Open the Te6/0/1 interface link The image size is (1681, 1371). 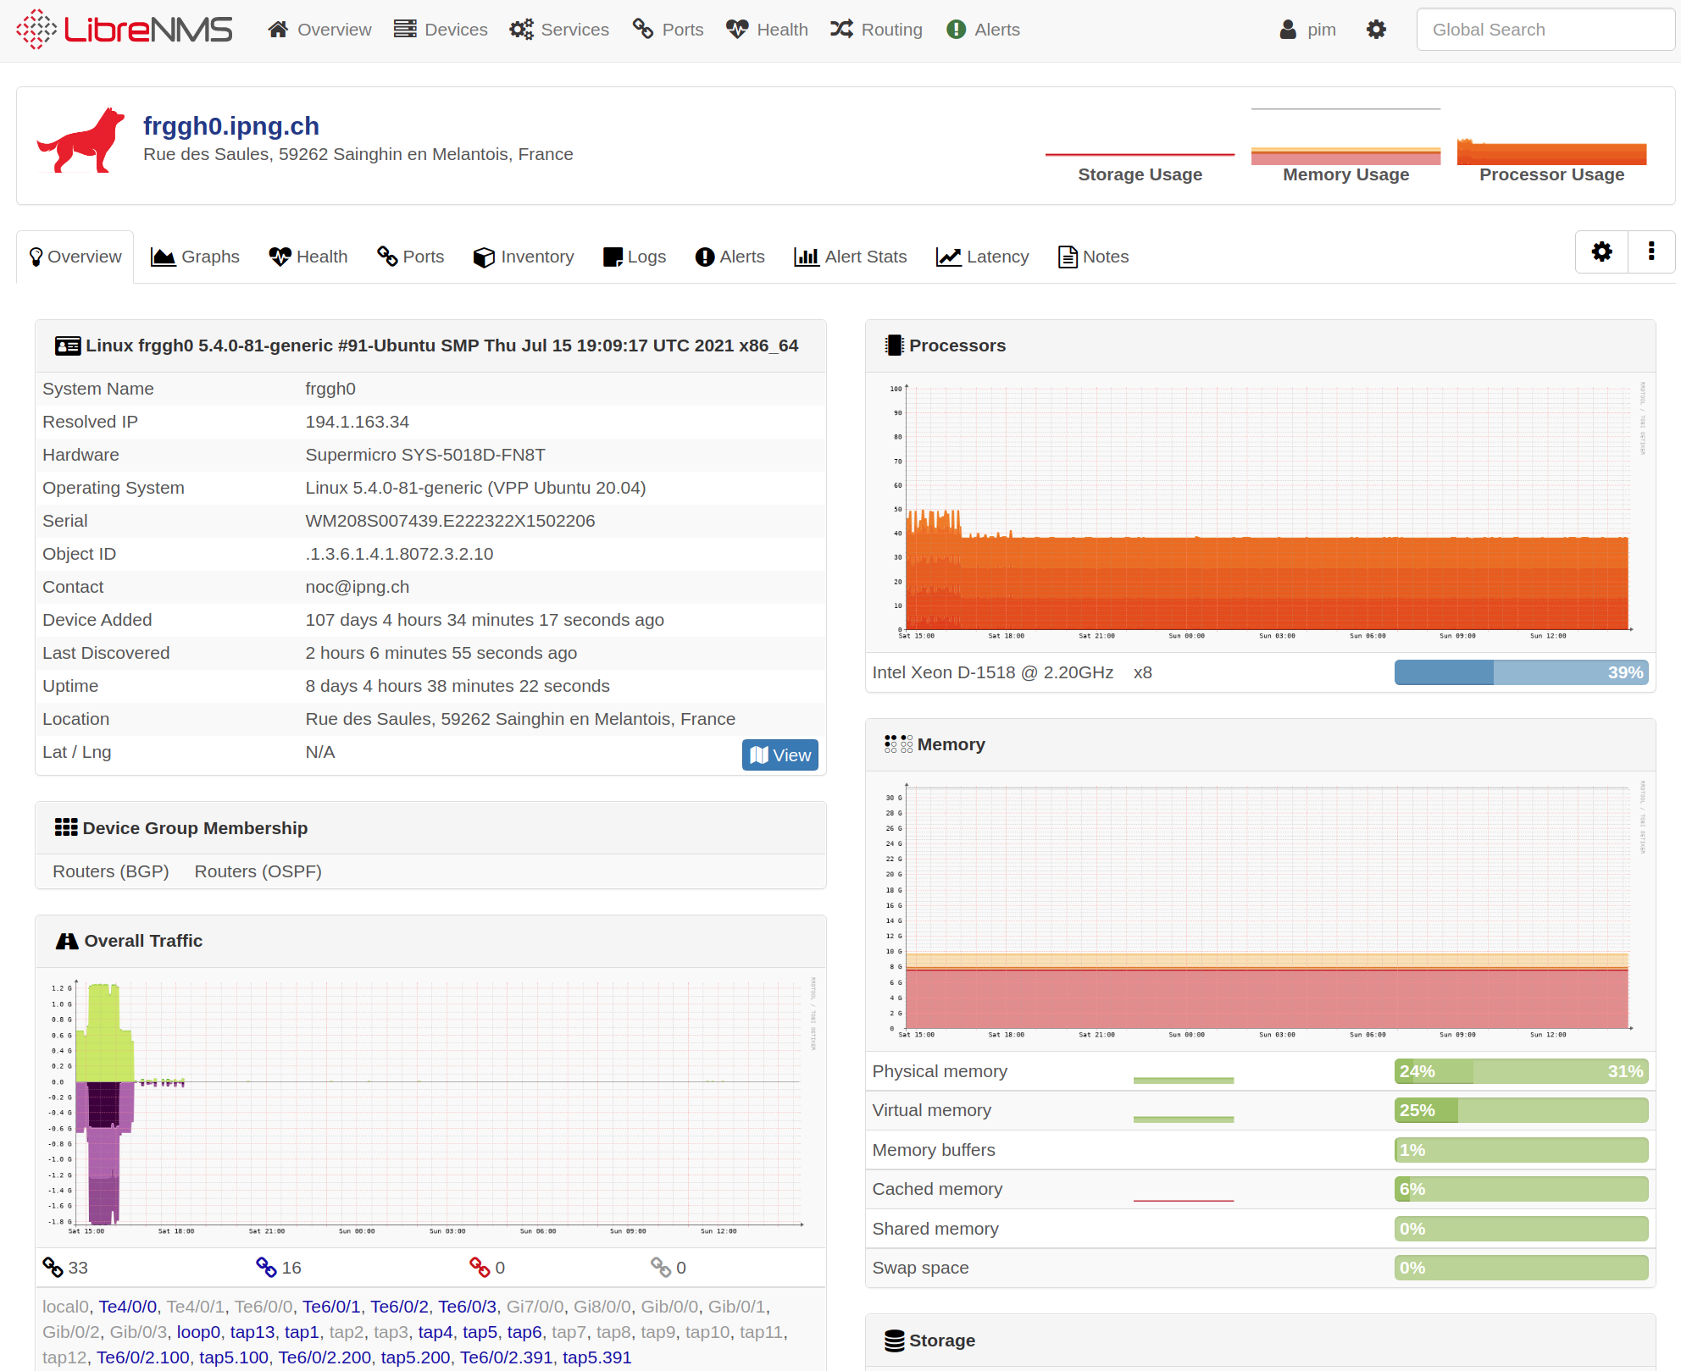331,1307
